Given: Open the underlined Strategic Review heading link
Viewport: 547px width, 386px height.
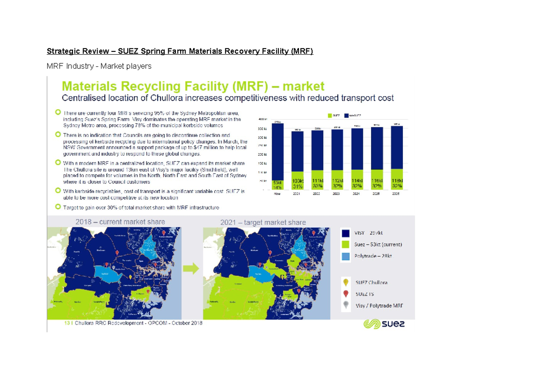Looking at the screenshot, I should (x=180, y=51).
